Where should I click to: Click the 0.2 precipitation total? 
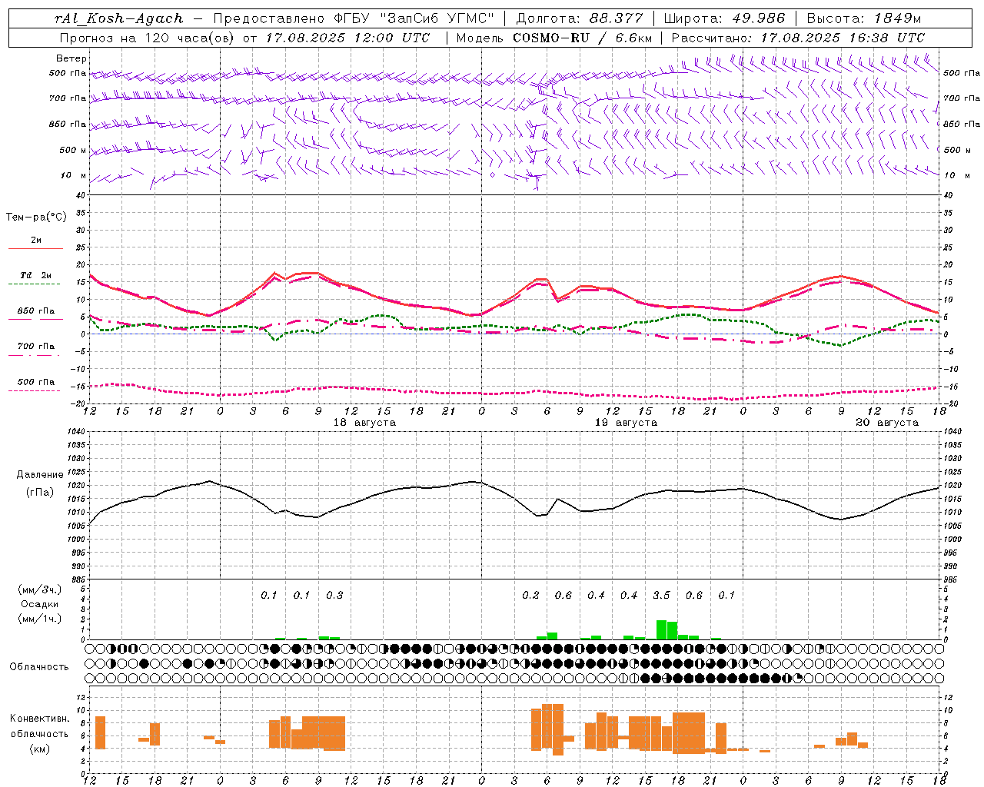530,595
